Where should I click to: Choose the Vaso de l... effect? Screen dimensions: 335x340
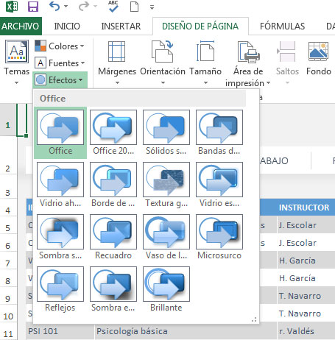click(166, 237)
